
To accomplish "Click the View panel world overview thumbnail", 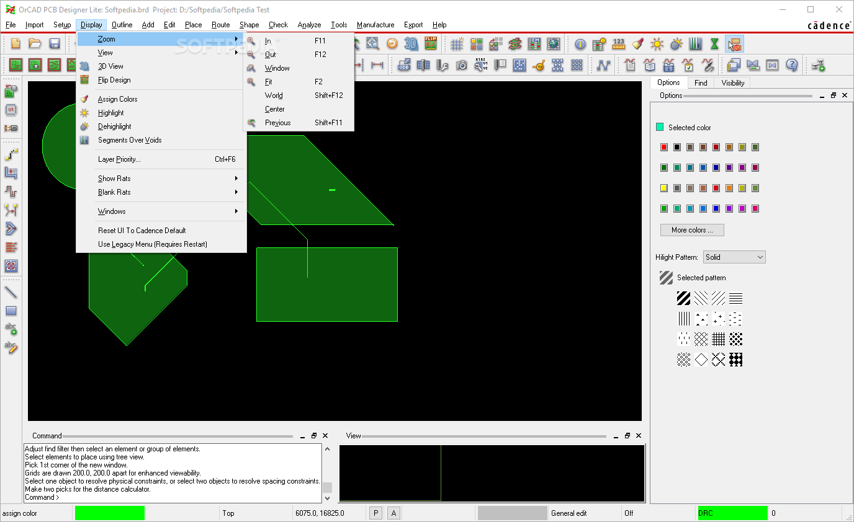I will (x=492, y=473).
